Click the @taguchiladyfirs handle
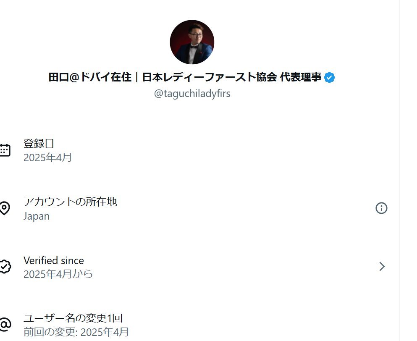Viewport: 417px width, 341px height. [x=192, y=94]
